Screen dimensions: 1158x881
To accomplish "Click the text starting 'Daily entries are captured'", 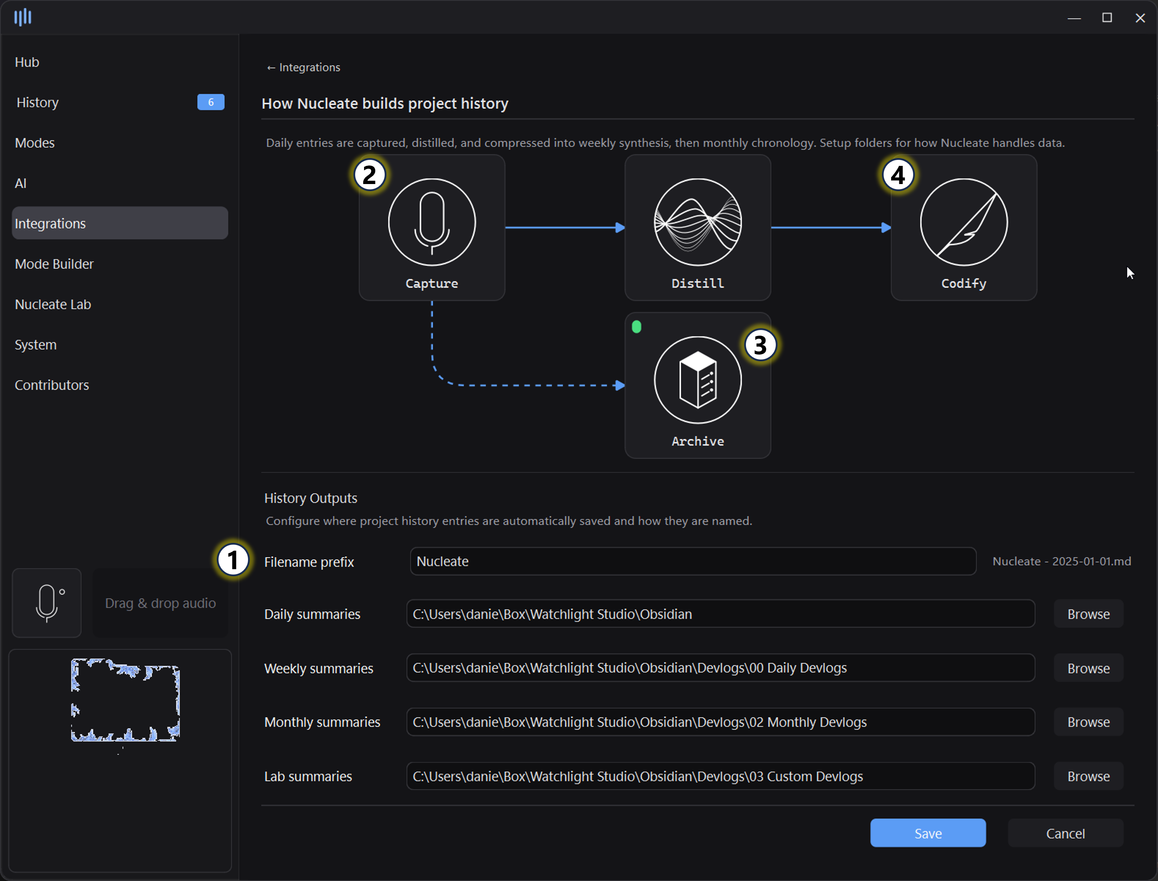I will pos(665,143).
